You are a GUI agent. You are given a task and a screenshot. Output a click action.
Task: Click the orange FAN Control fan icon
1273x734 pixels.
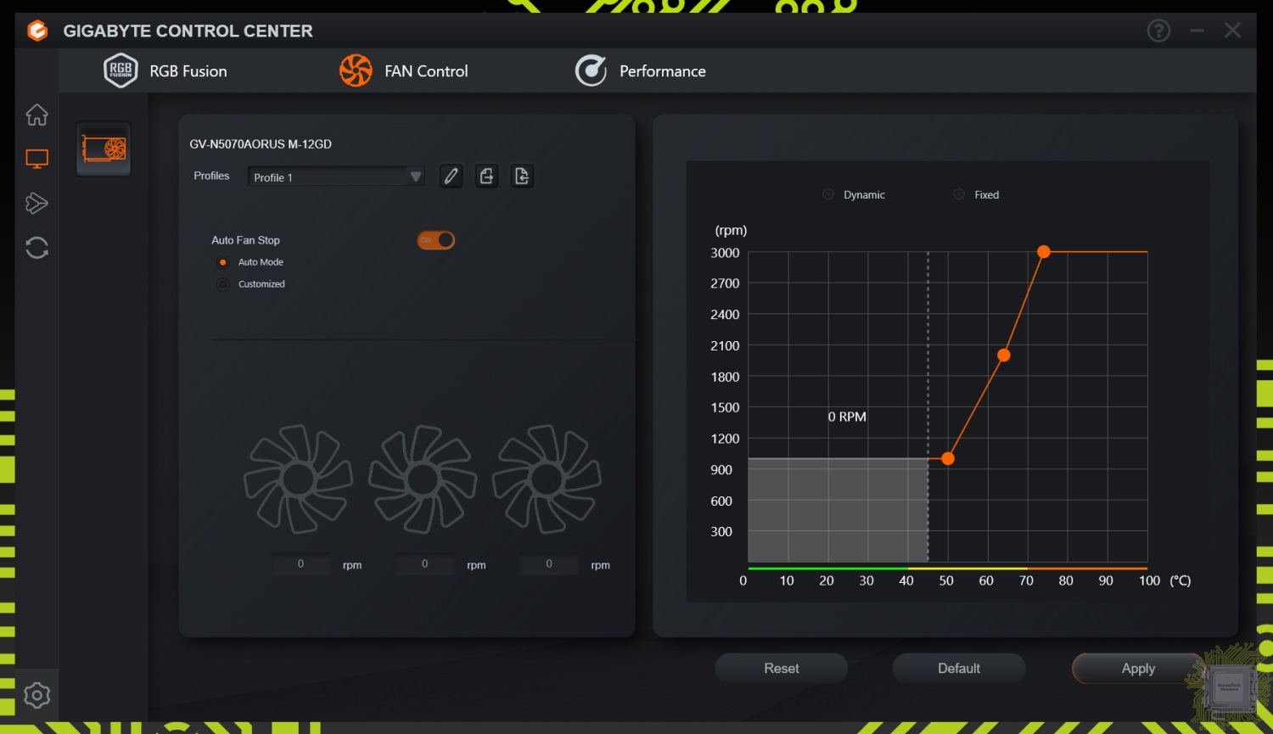(x=356, y=70)
